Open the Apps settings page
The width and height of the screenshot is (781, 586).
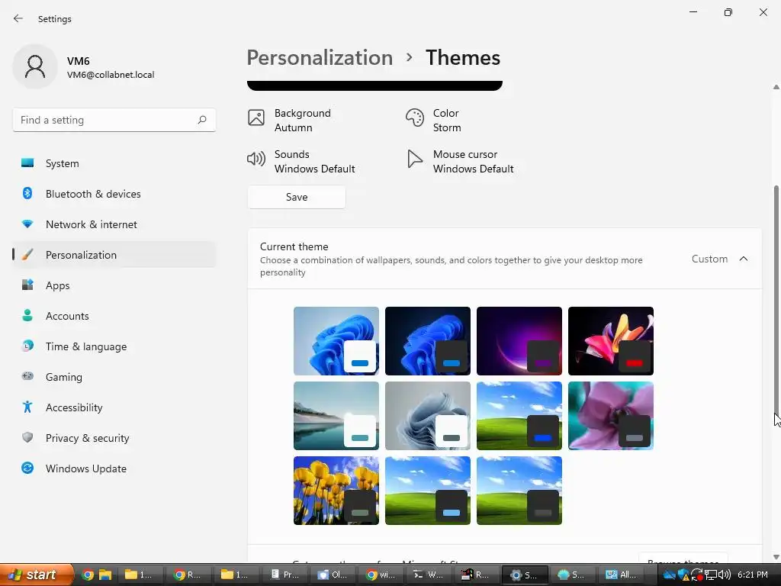pos(114,285)
